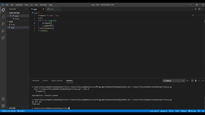Open f1.txt in the Files tree
This screenshot has height=115, width=205.
tap(18, 25)
